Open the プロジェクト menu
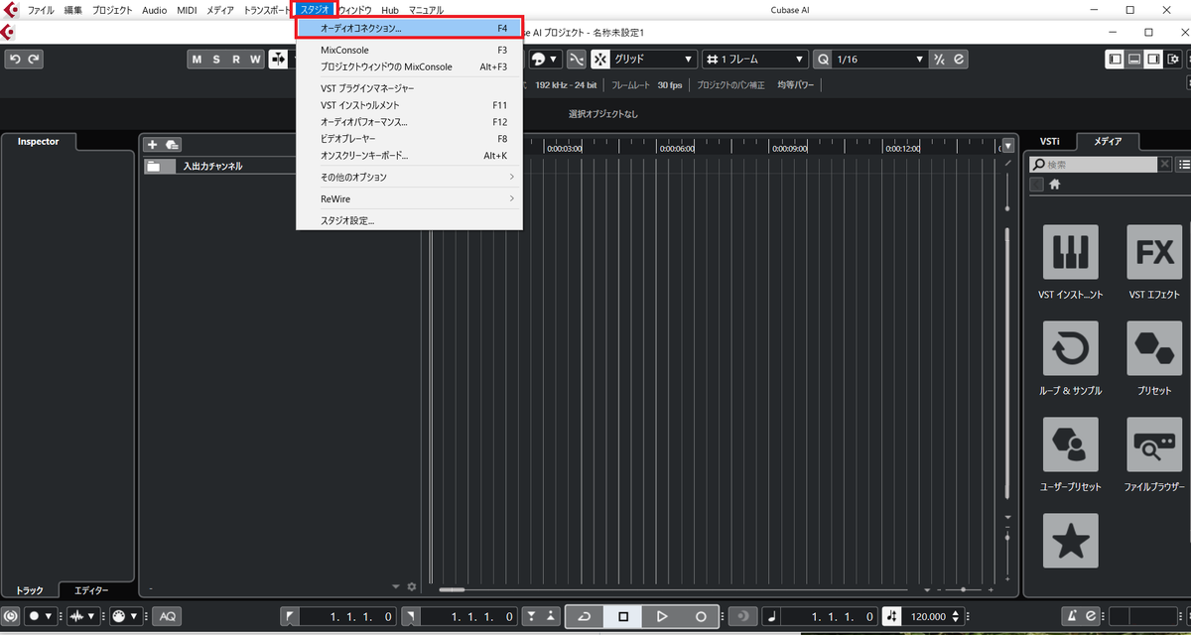1191x635 pixels. coord(112,10)
